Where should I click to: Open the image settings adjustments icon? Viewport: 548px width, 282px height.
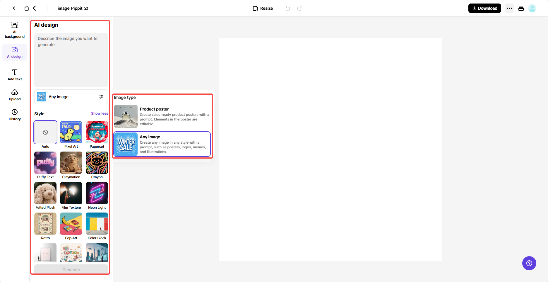(x=101, y=96)
